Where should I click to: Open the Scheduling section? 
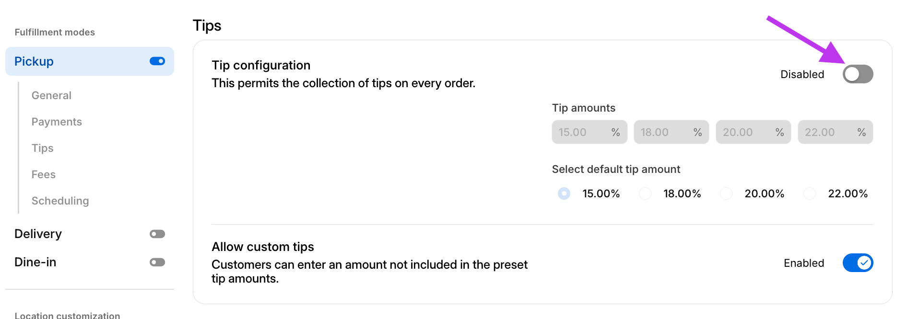click(x=60, y=201)
